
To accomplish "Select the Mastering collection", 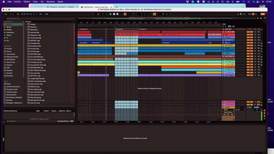I will tap(13, 33).
